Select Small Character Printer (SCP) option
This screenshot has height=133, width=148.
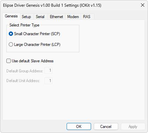point(34,34)
